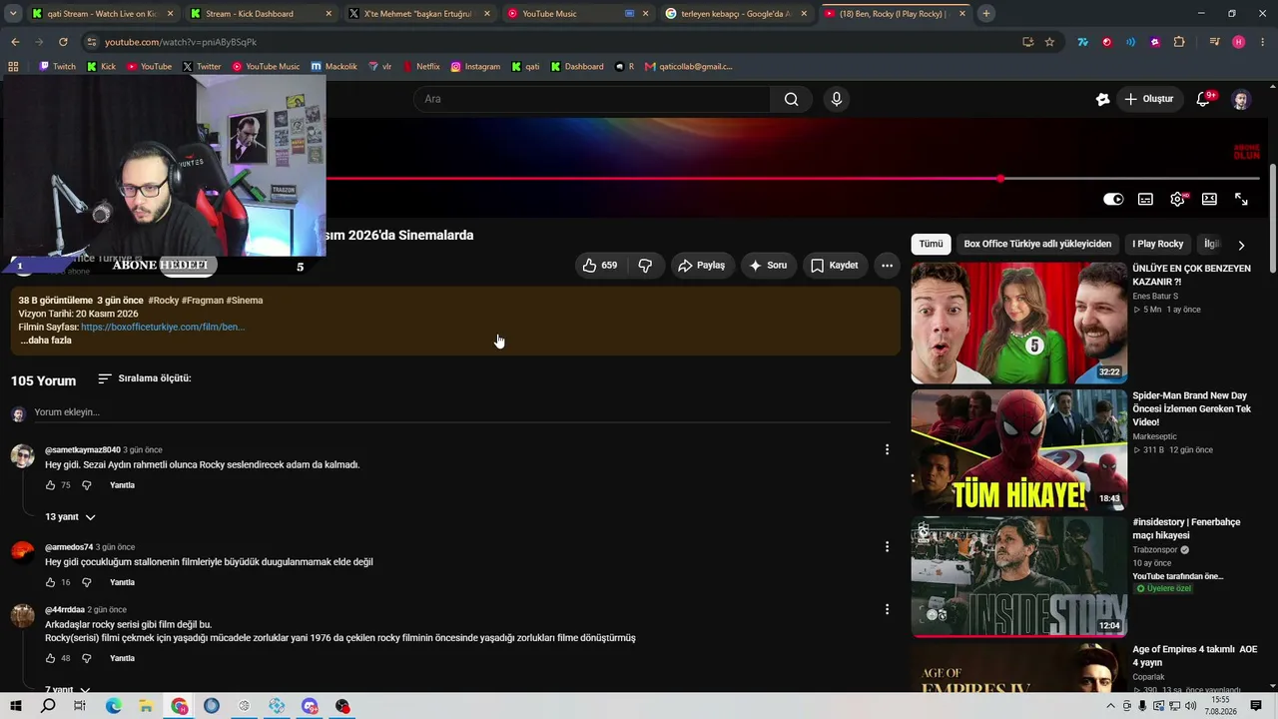Show more filter chips with the right chevron
The height and width of the screenshot is (719, 1278).
[1241, 245]
